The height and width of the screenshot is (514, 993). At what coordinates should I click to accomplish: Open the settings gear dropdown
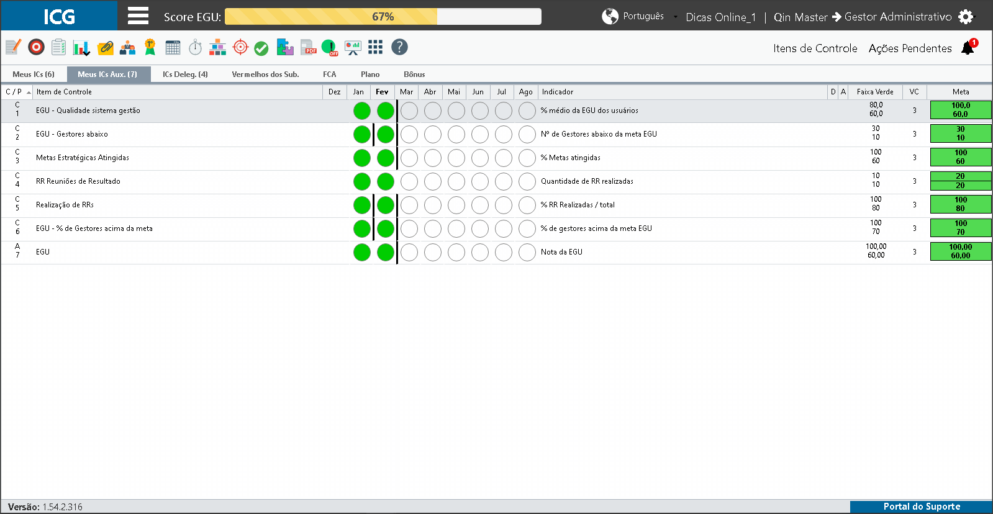966,17
